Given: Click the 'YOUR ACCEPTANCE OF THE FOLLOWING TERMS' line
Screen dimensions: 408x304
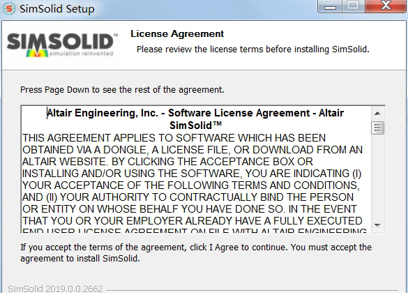Looking at the screenshot, I should [191, 185].
